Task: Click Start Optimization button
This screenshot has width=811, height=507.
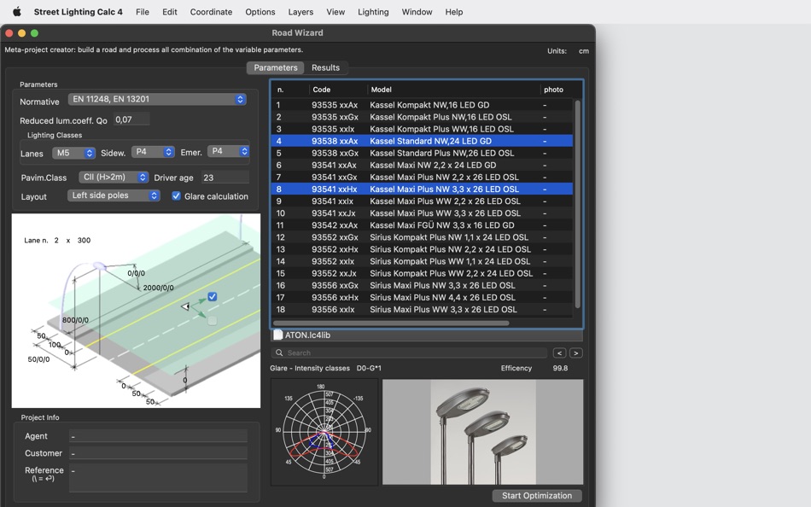Action: [x=537, y=496]
